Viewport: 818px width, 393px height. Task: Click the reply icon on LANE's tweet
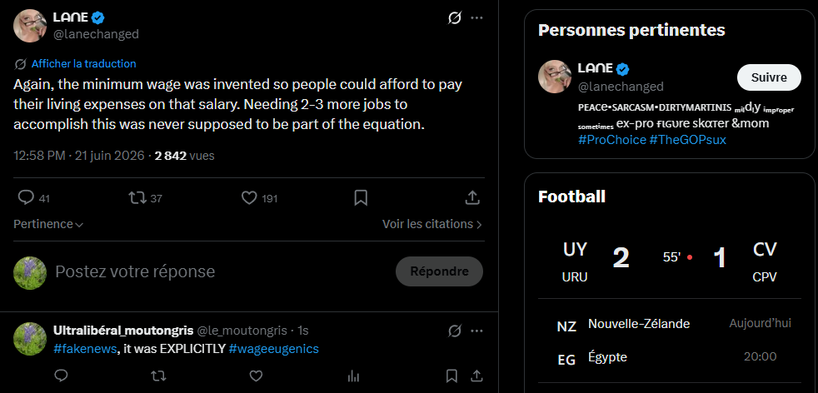pos(26,197)
